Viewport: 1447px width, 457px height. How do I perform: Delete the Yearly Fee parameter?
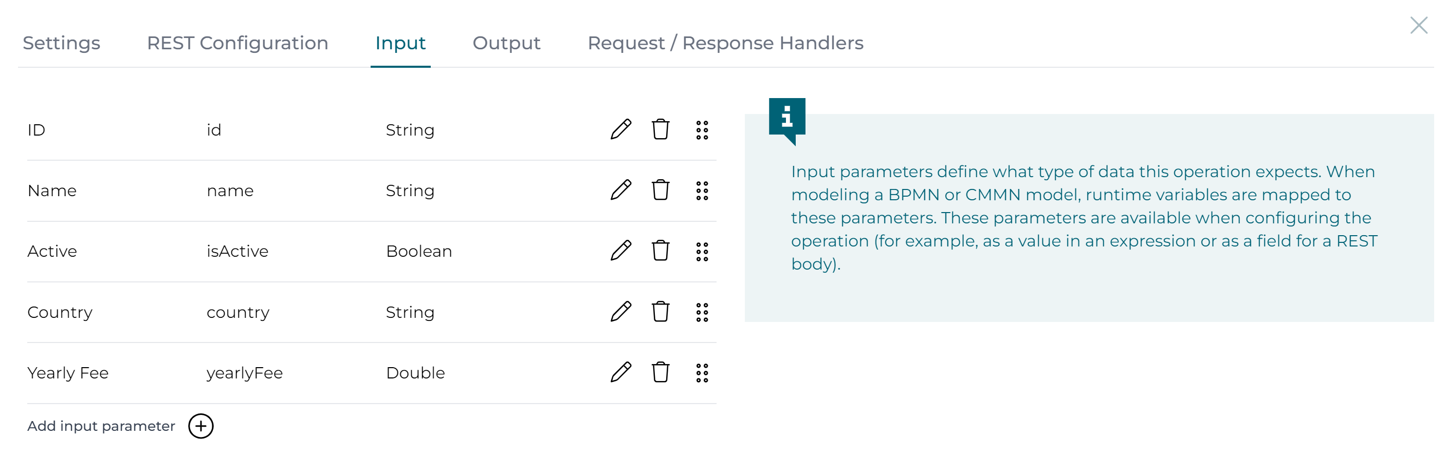coord(661,372)
